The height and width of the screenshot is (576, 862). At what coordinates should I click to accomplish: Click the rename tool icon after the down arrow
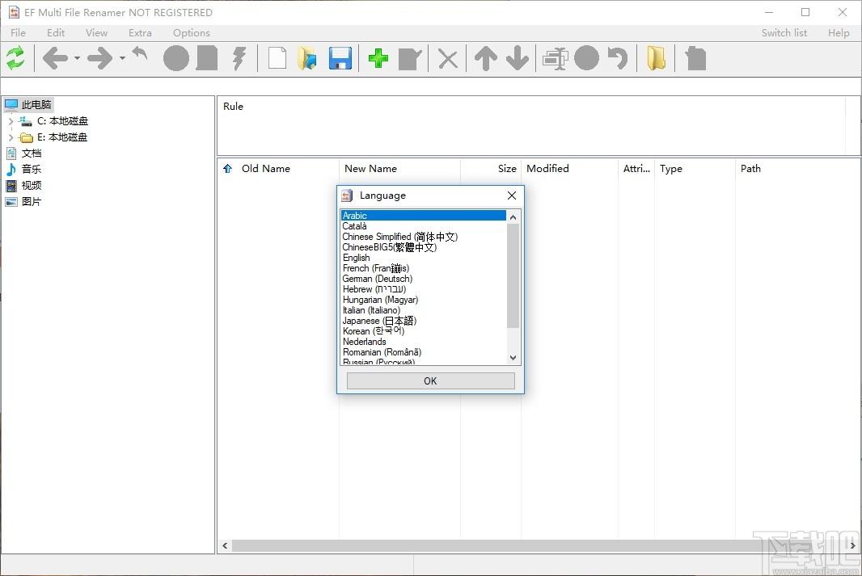pyautogui.click(x=556, y=59)
